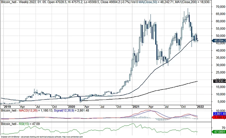Image resolution: width=226 pixels, height=138 pixels.
Task: Click the red 1,180.13 MACD value tag
Action: pyautogui.click(x=219, y=117)
